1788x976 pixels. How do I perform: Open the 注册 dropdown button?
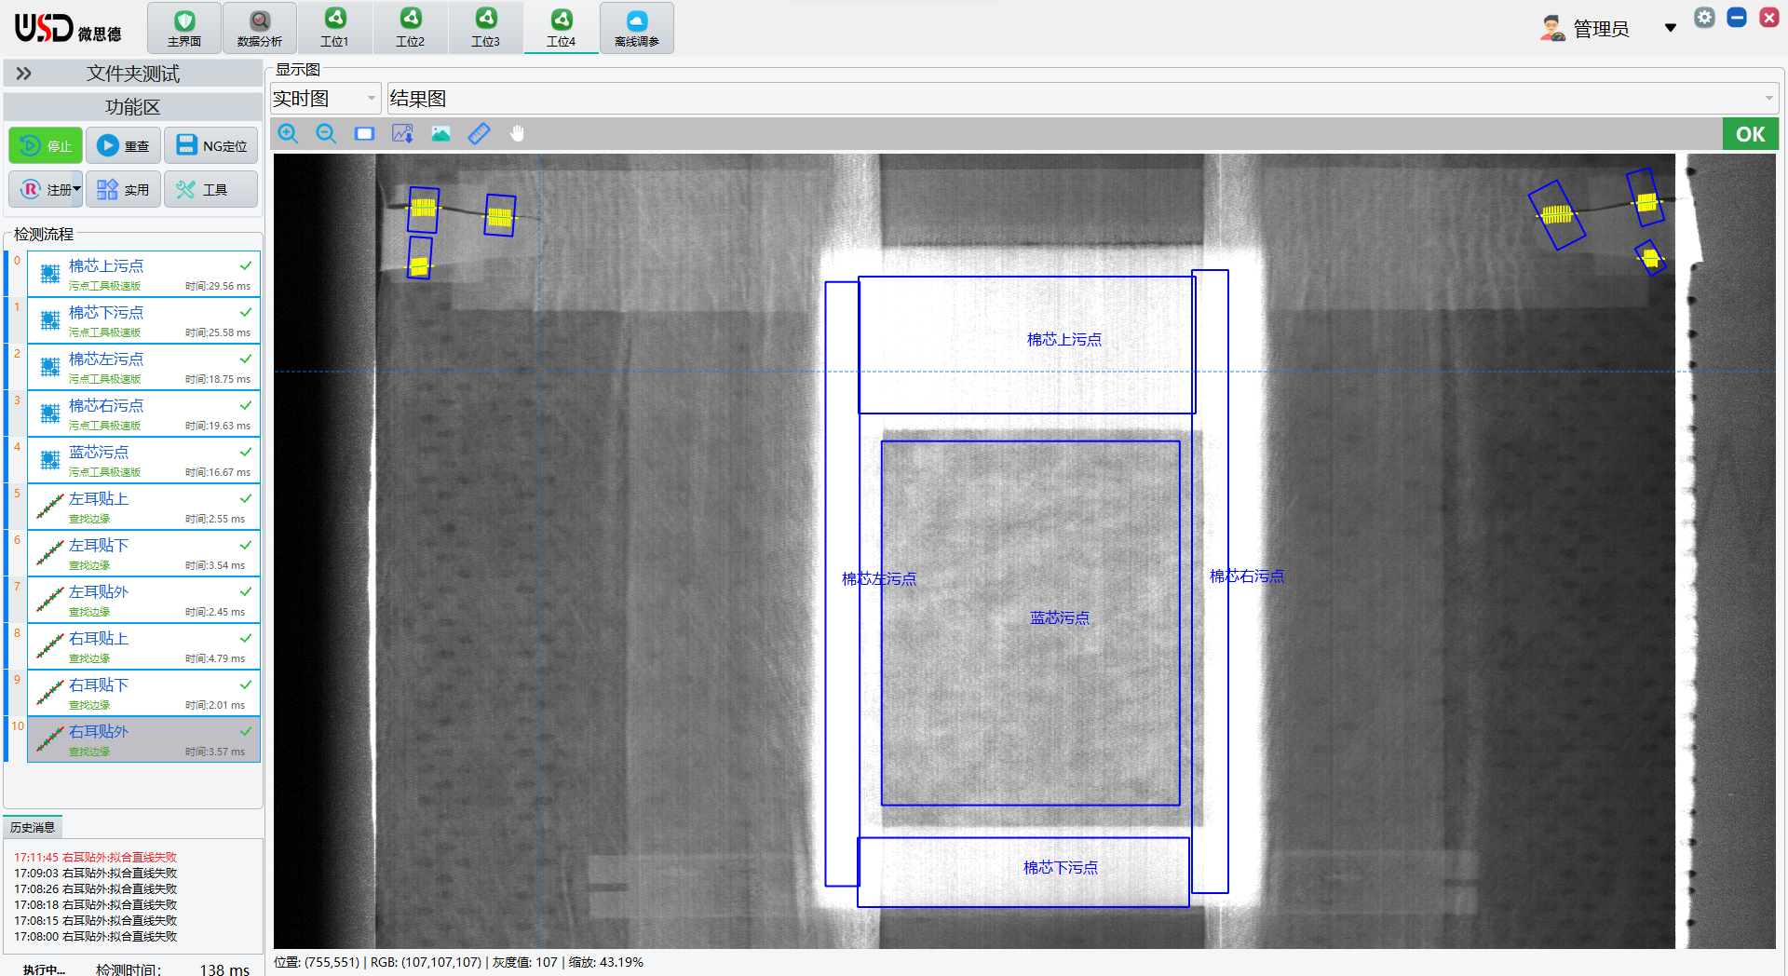coord(46,189)
